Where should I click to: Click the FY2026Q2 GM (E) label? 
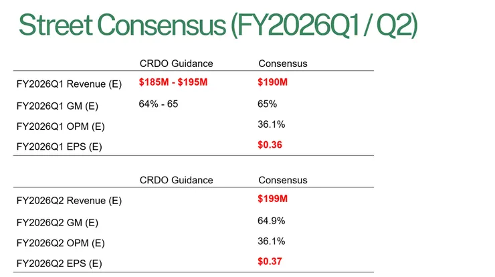57,221
